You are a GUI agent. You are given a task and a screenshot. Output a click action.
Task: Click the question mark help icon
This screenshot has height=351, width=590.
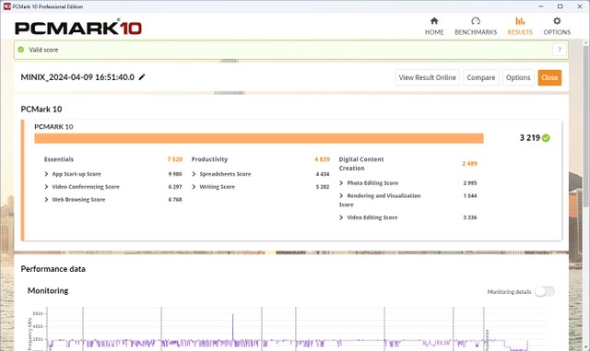(560, 50)
